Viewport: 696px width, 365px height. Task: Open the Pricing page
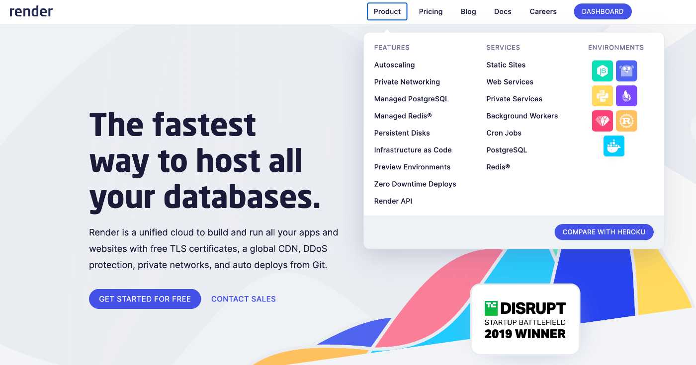click(431, 11)
